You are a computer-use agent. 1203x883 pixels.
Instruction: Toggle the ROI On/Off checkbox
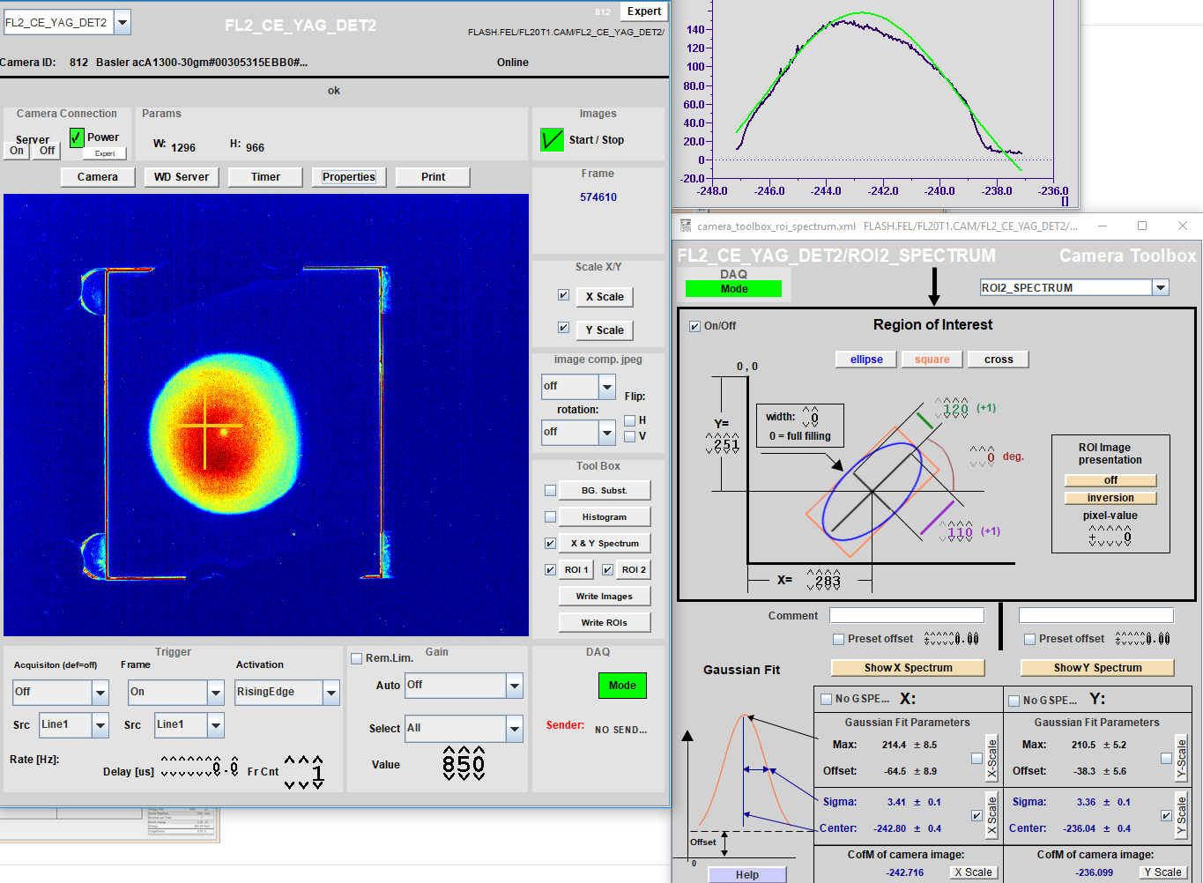[x=694, y=326]
